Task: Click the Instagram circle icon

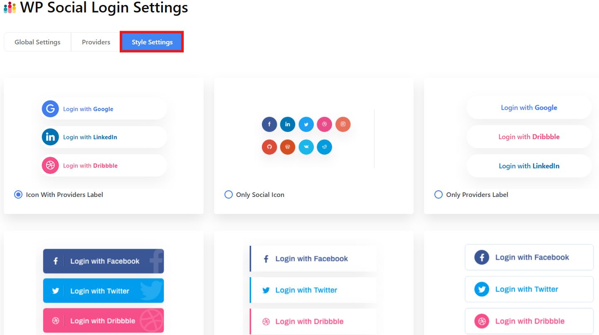Action: 343,124
